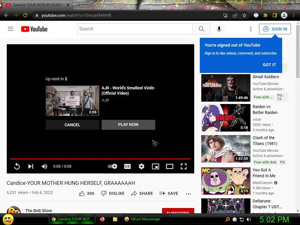Viewport: 300px width, 225px height.
Task: Like the video with thumbs up
Action: pos(82,193)
